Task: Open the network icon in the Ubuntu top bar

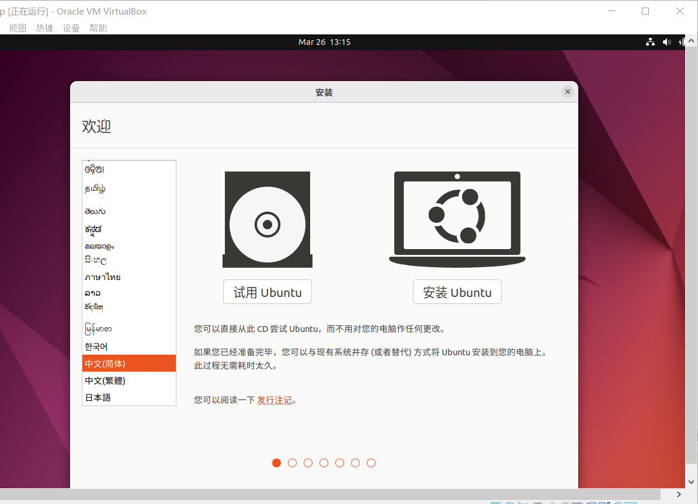Action: (x=650, y=42)
